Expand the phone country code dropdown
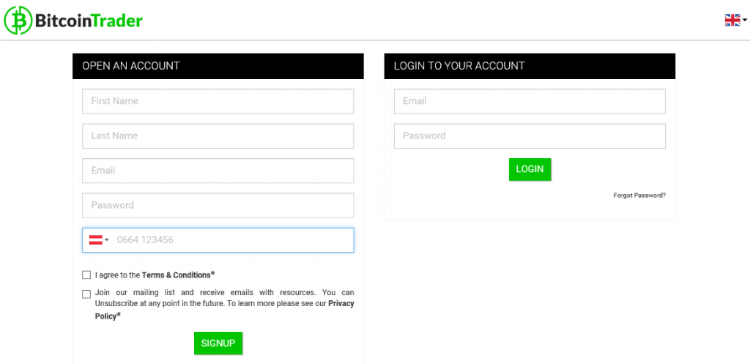Viewport: 750px width, 364px height. point(107,240)
